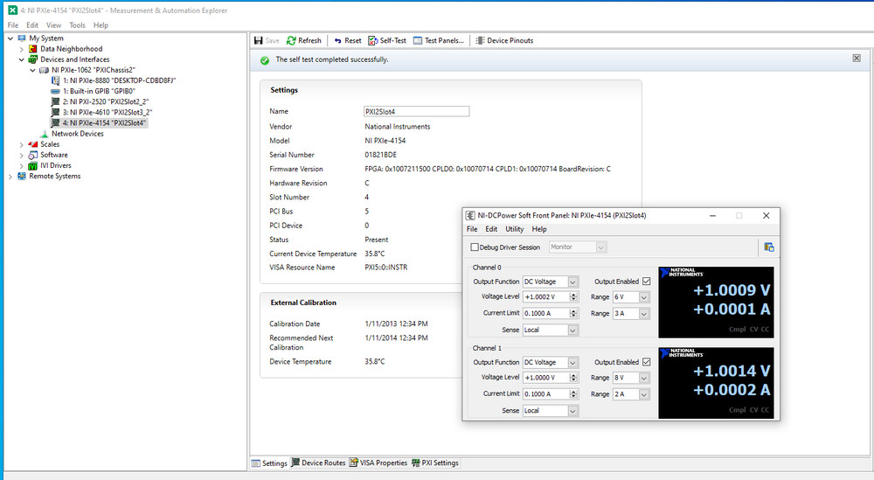
Task: Open File menu in Soft Front Panel
Action: [472, 229]
